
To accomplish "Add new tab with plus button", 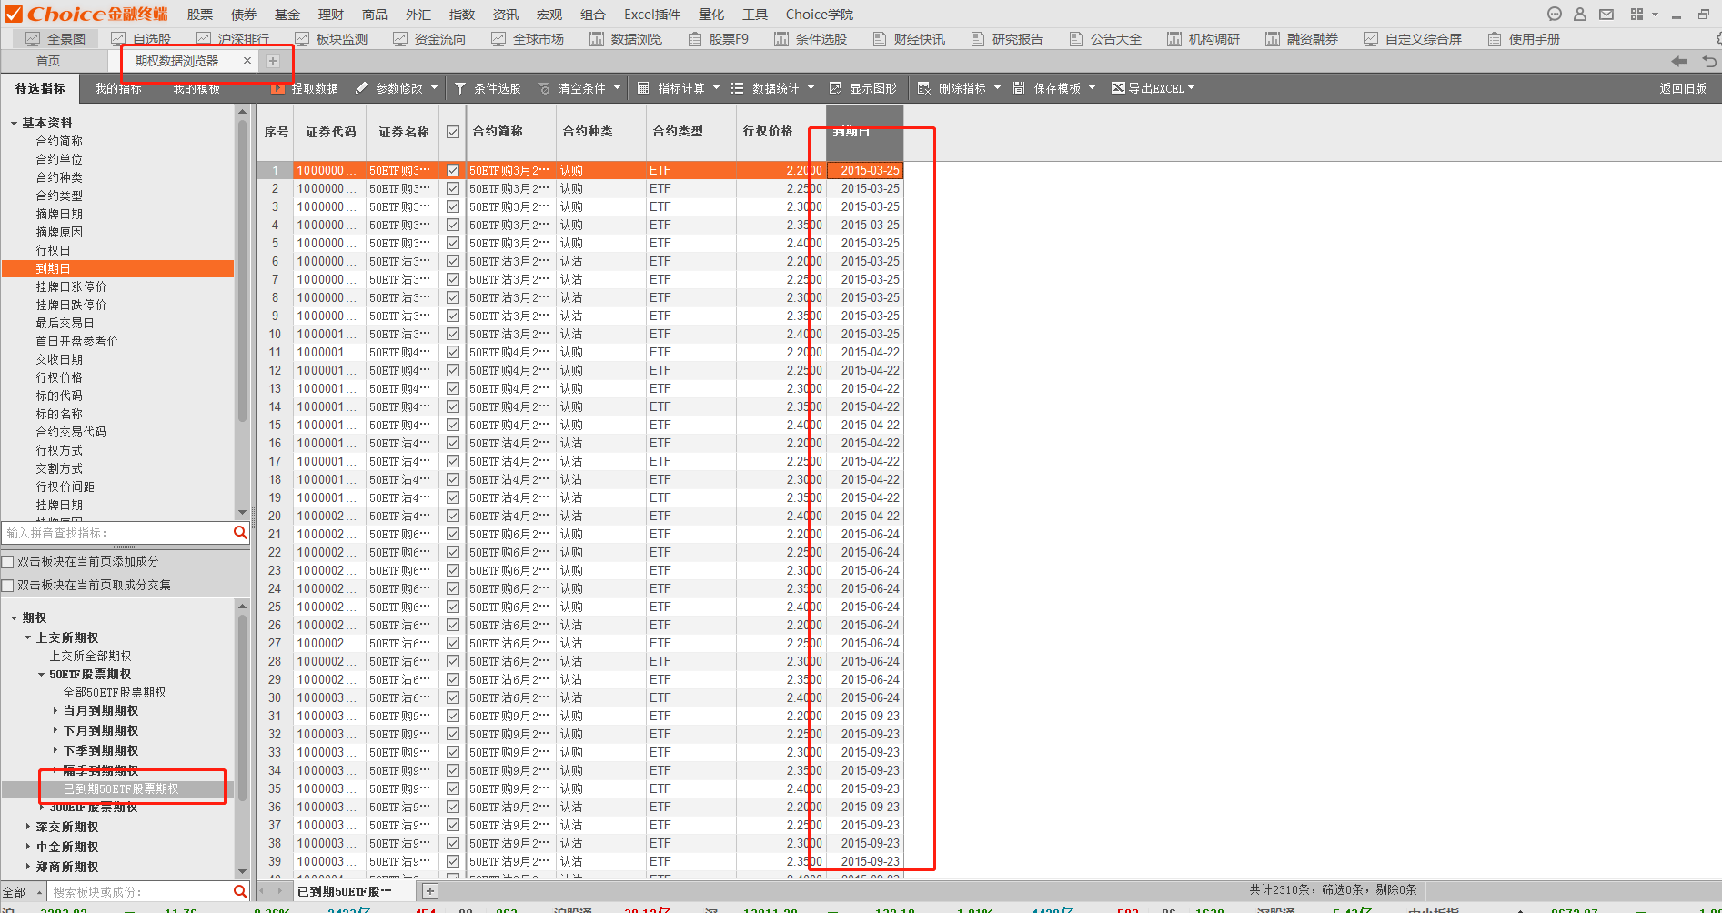I will pyautogui.click(x=272, y=61).
